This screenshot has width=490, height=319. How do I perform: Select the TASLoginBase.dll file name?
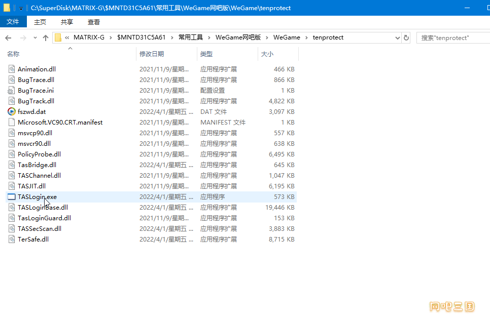click(43, 208)
